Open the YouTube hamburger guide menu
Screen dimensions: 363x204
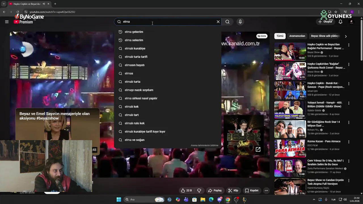tap(7, 22)
